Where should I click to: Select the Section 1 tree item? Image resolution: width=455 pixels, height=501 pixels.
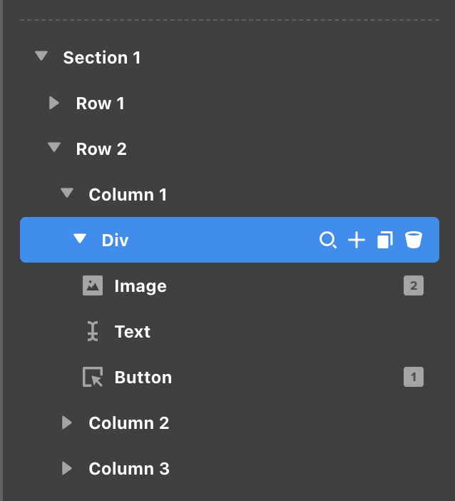[x=102, y=58]
